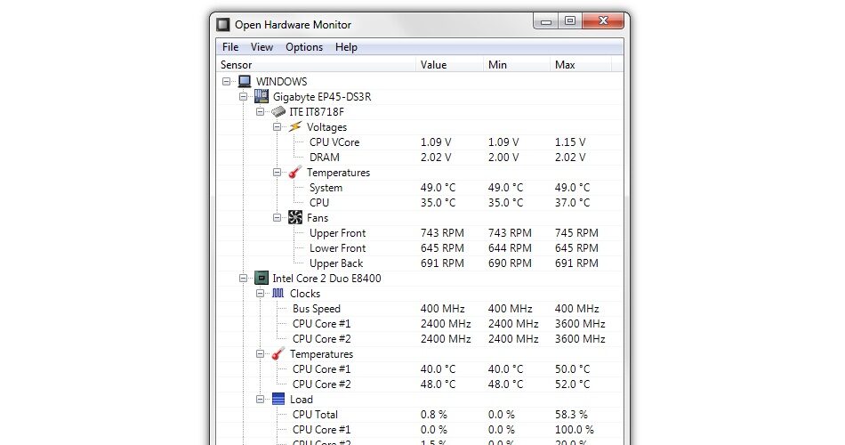This screenshot has height=445, width=845.
Task: Select the Upper Front fan row
Action: pos(337,233)
